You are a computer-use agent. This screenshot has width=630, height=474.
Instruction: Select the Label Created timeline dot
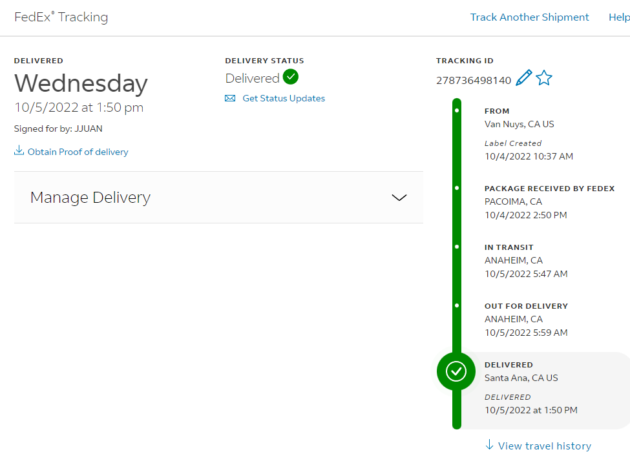pyautogui.click(x=457, y=110)
